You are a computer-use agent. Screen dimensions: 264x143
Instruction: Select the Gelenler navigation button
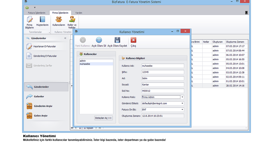[39, 96]
